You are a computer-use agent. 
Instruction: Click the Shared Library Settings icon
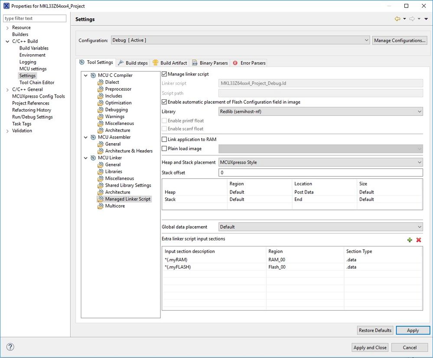coord(101,185)
